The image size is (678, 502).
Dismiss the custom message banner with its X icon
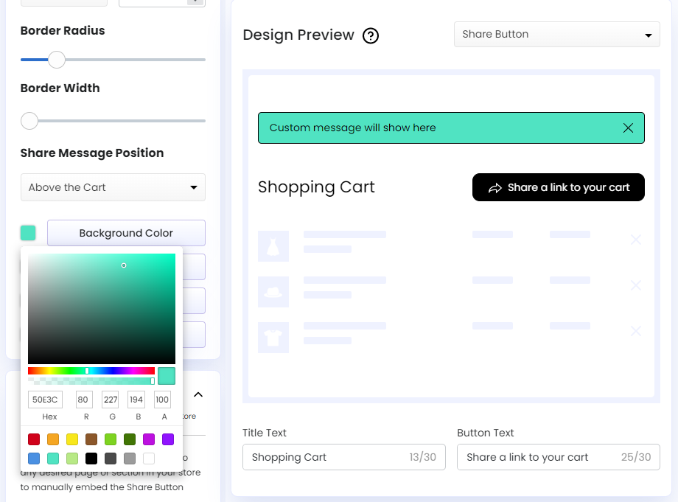tap(628, 128)
